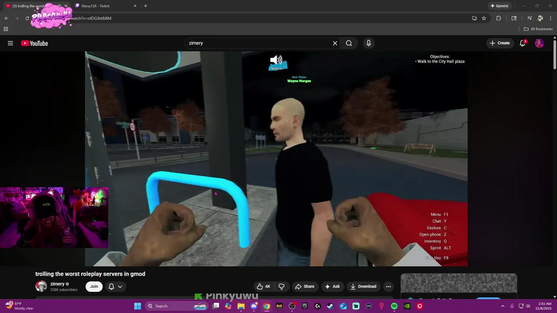Open the taskbar volume icon
Image resolution: width=557 pixels, height=313 pixels.
click(x=528, y=306)
